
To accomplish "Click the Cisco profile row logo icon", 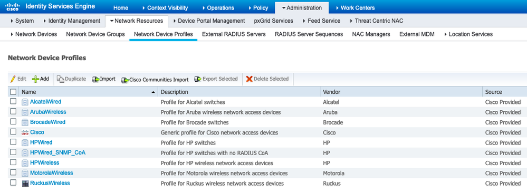I will click(x=25, y=132).
